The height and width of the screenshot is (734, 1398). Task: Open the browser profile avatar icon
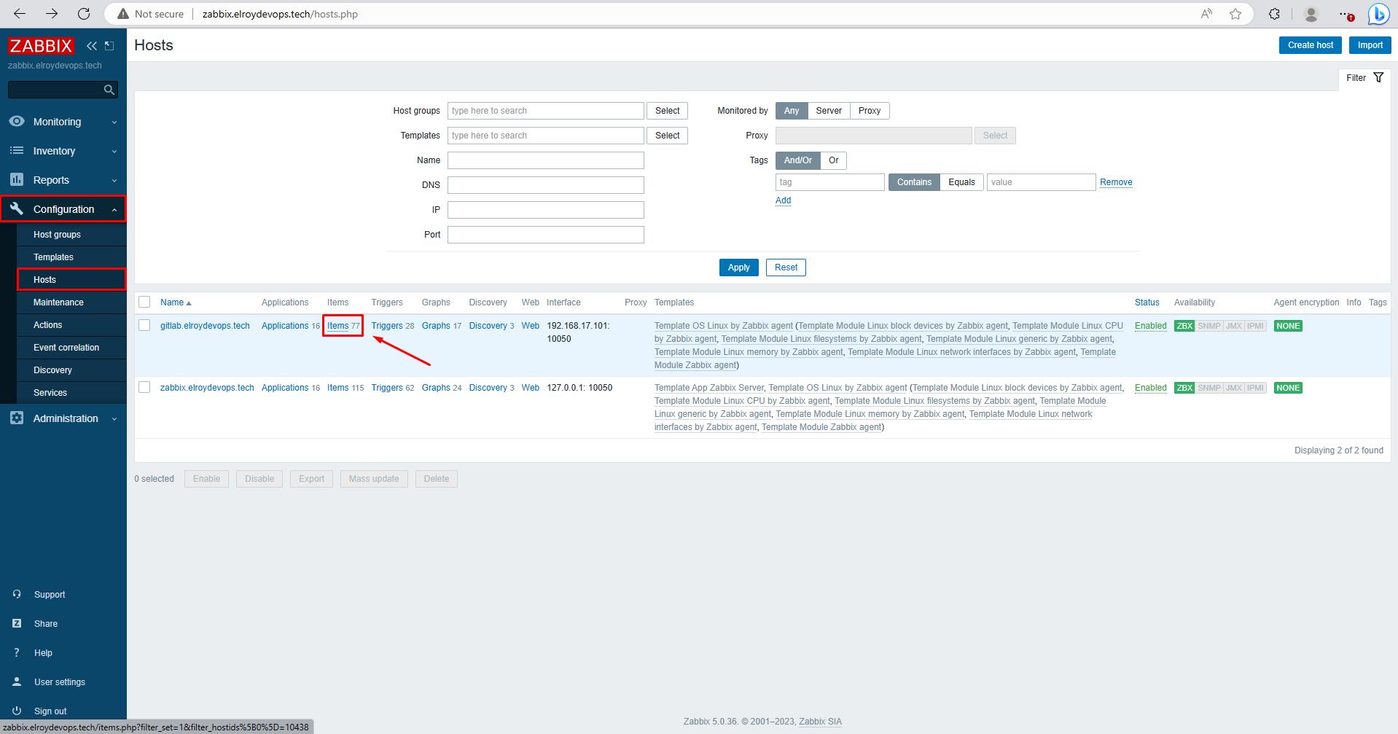tap(1311, 14)
